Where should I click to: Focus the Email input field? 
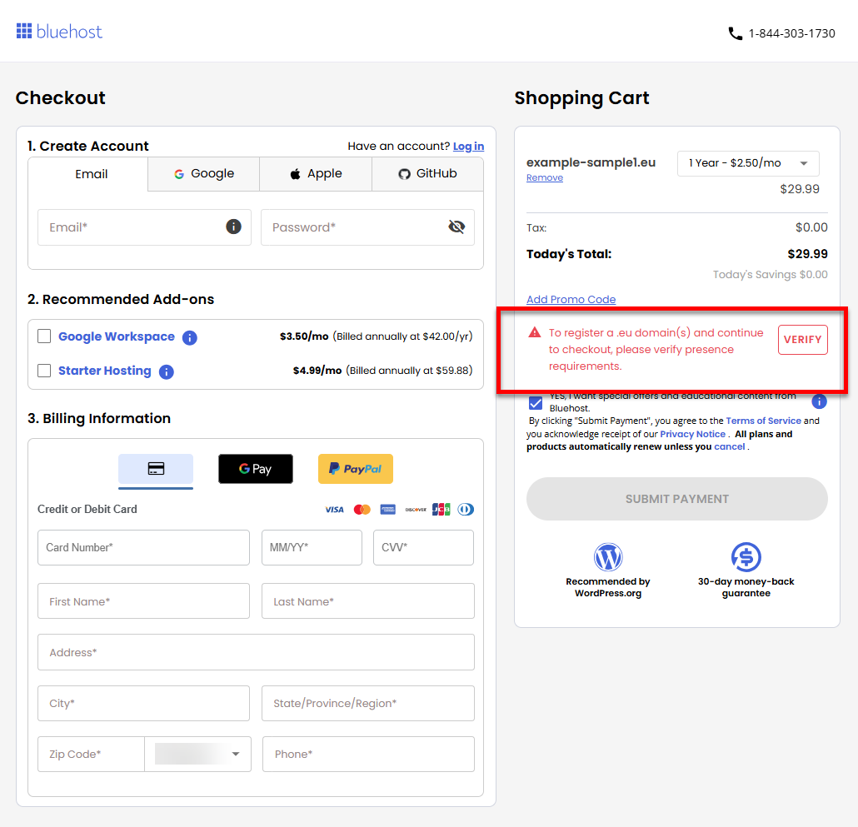[x=144, y=227]
